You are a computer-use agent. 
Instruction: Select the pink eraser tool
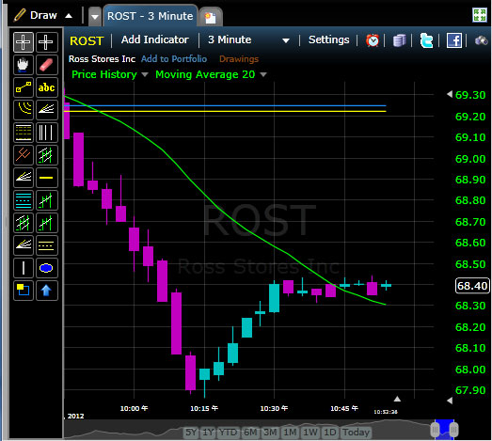coord(47,65)
